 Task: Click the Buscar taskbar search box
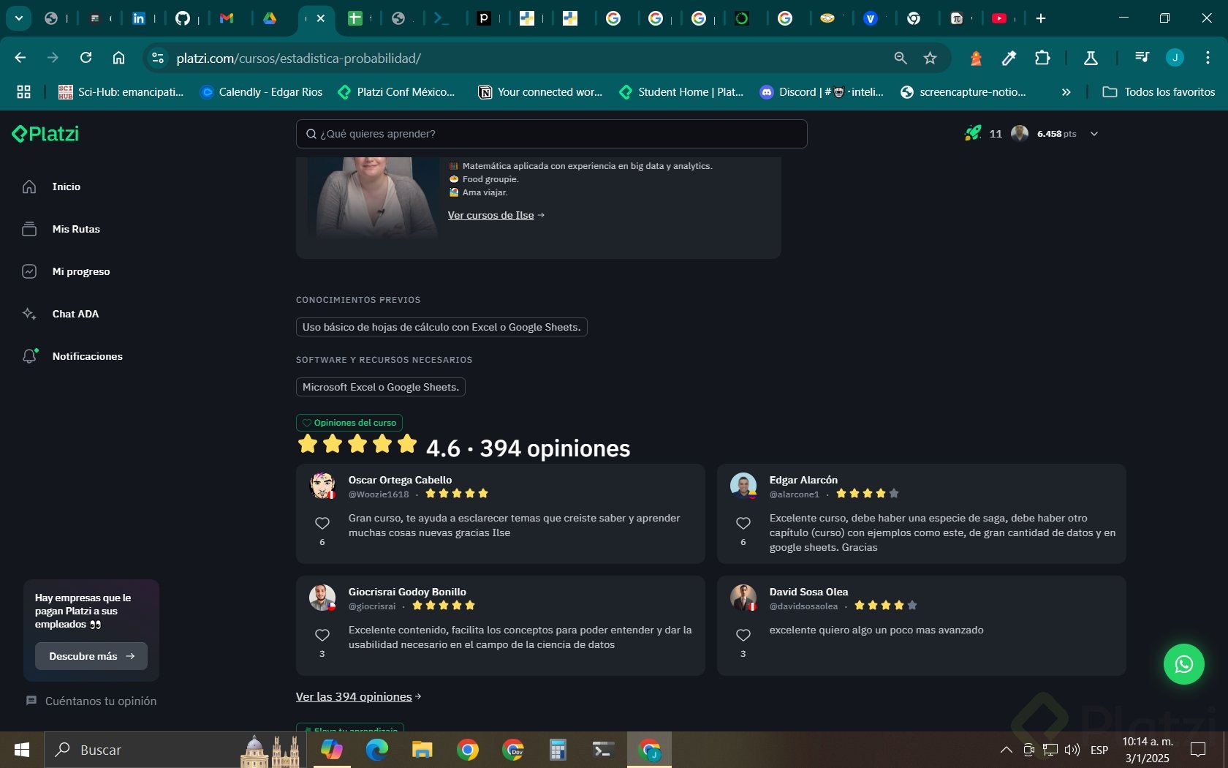175,750
